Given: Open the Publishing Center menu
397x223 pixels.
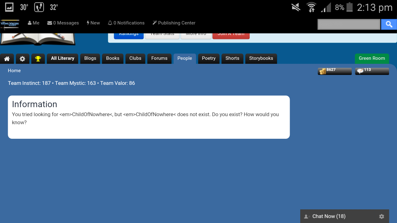Looking at the screenshot, I should point(174,23).
